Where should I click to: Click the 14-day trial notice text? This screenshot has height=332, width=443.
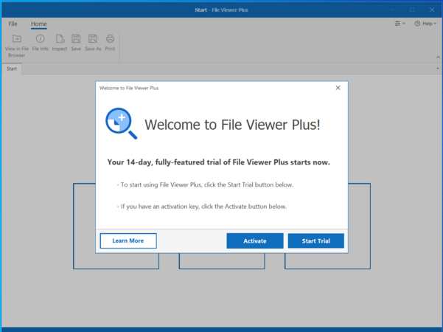218,162
